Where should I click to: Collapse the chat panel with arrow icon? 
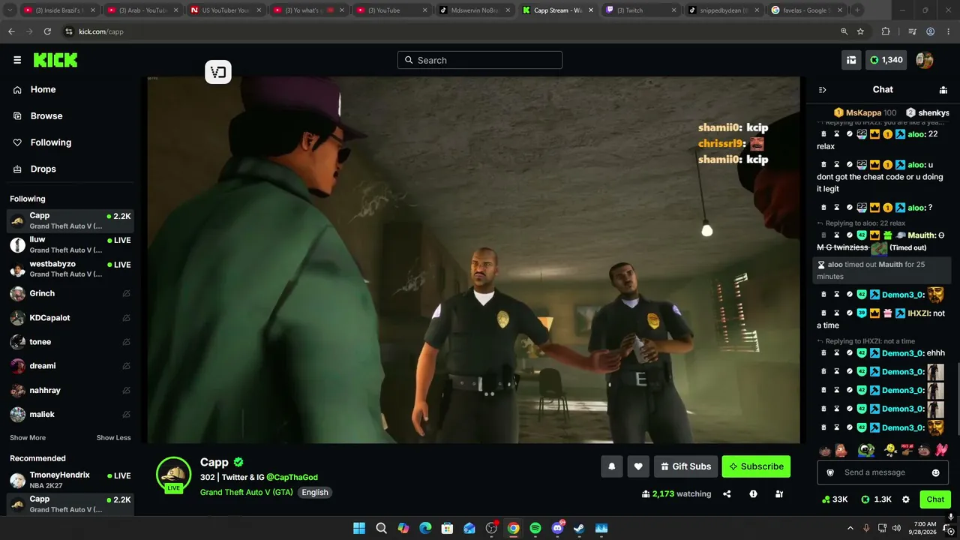coord(822,90)
